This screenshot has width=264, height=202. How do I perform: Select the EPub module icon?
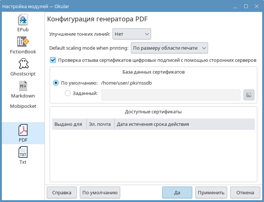click(23, 20)
